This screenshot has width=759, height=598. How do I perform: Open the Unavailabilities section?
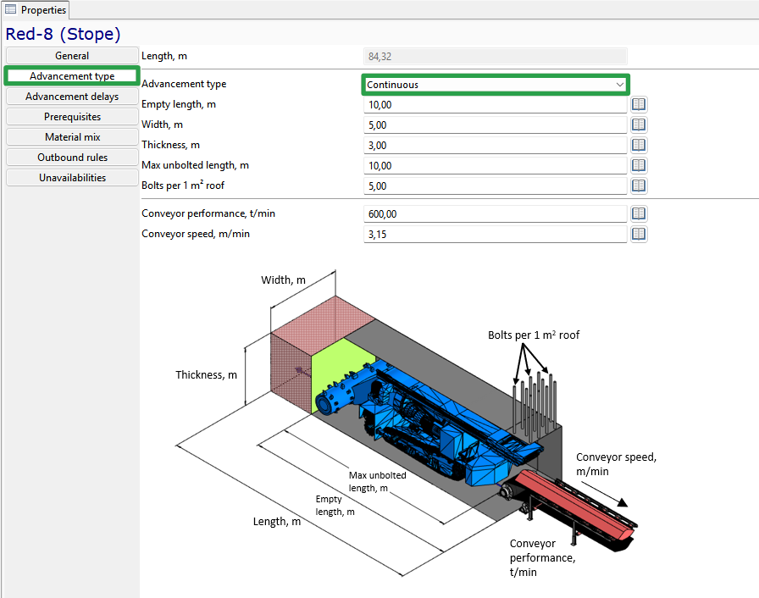click(72, 178)
